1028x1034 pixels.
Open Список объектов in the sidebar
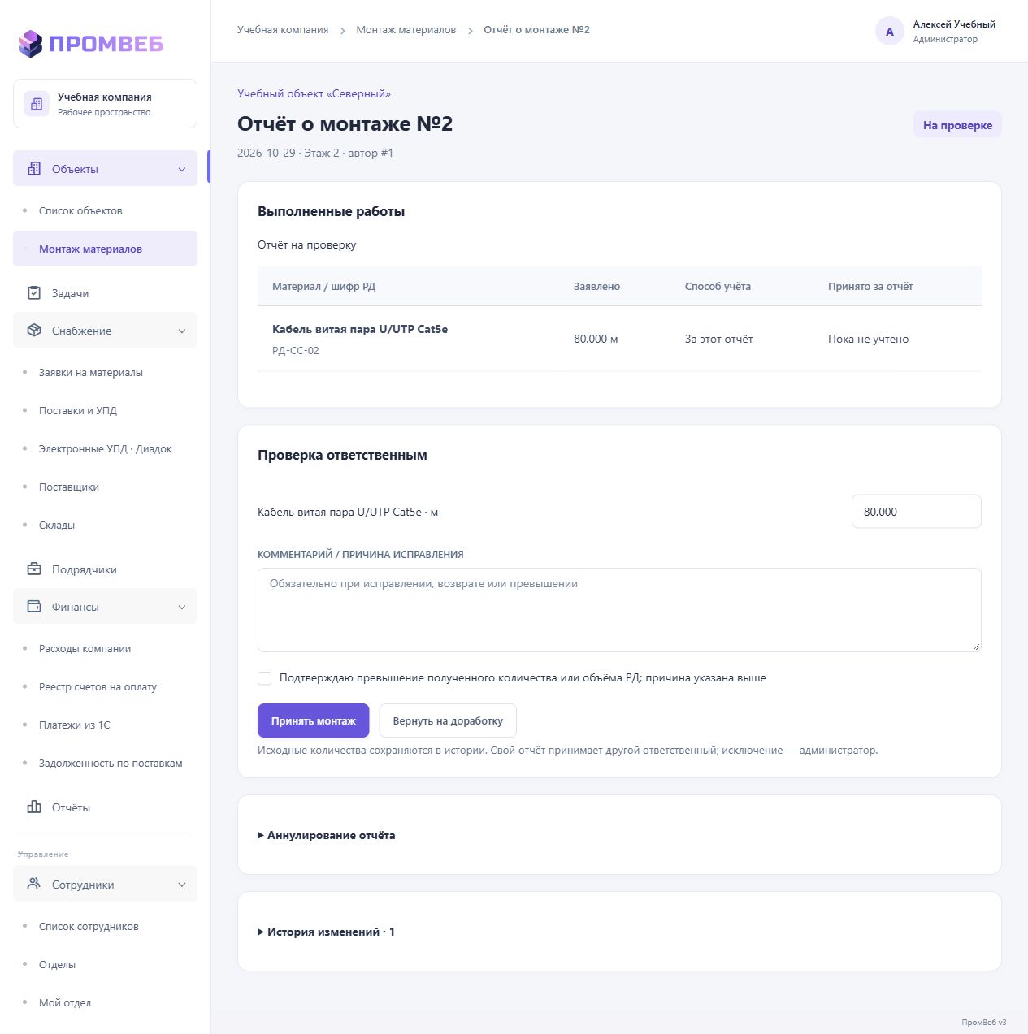pos(80,210)
